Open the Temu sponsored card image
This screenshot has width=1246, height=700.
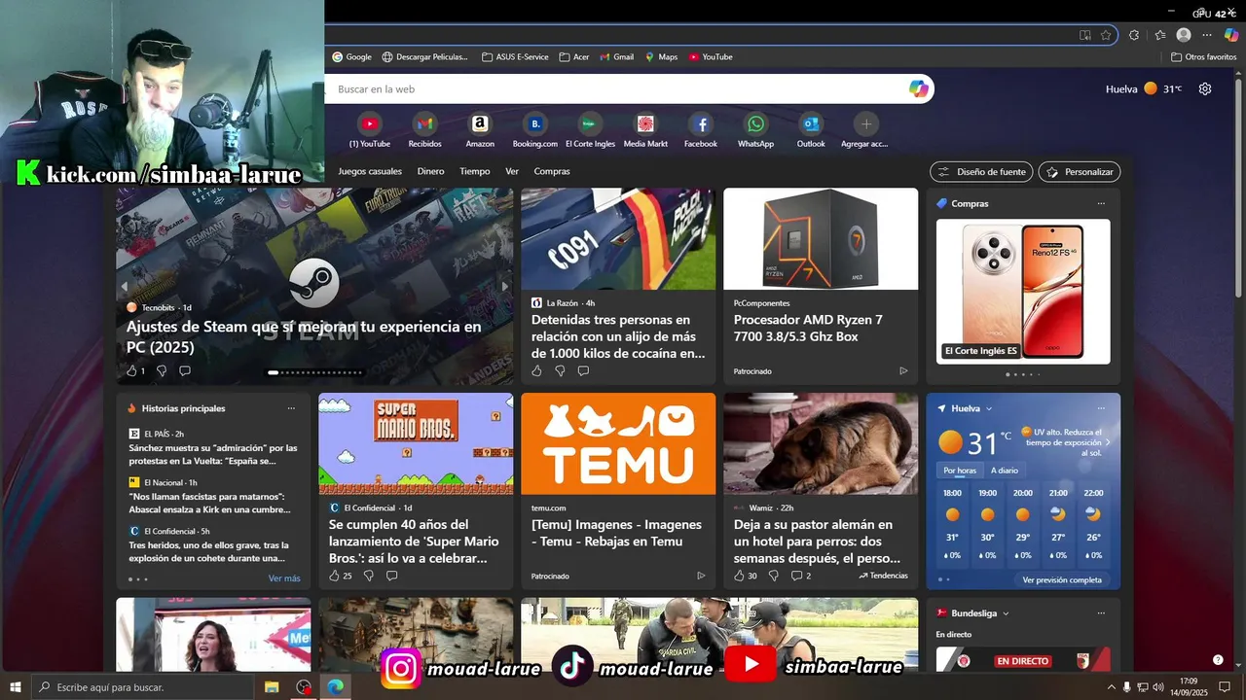618,443
